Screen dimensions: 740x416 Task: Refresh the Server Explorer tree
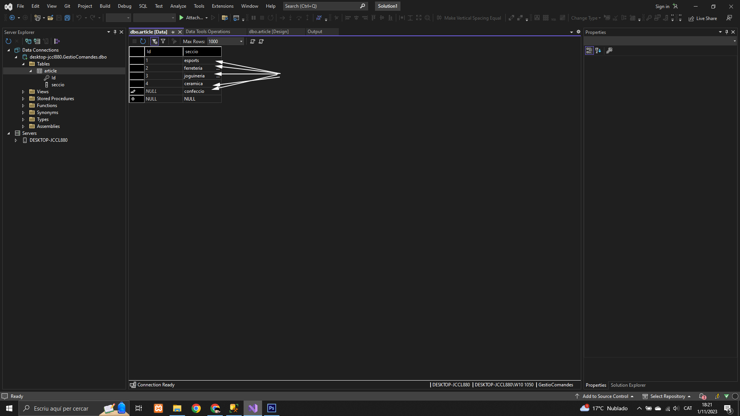tap(8, 41)
